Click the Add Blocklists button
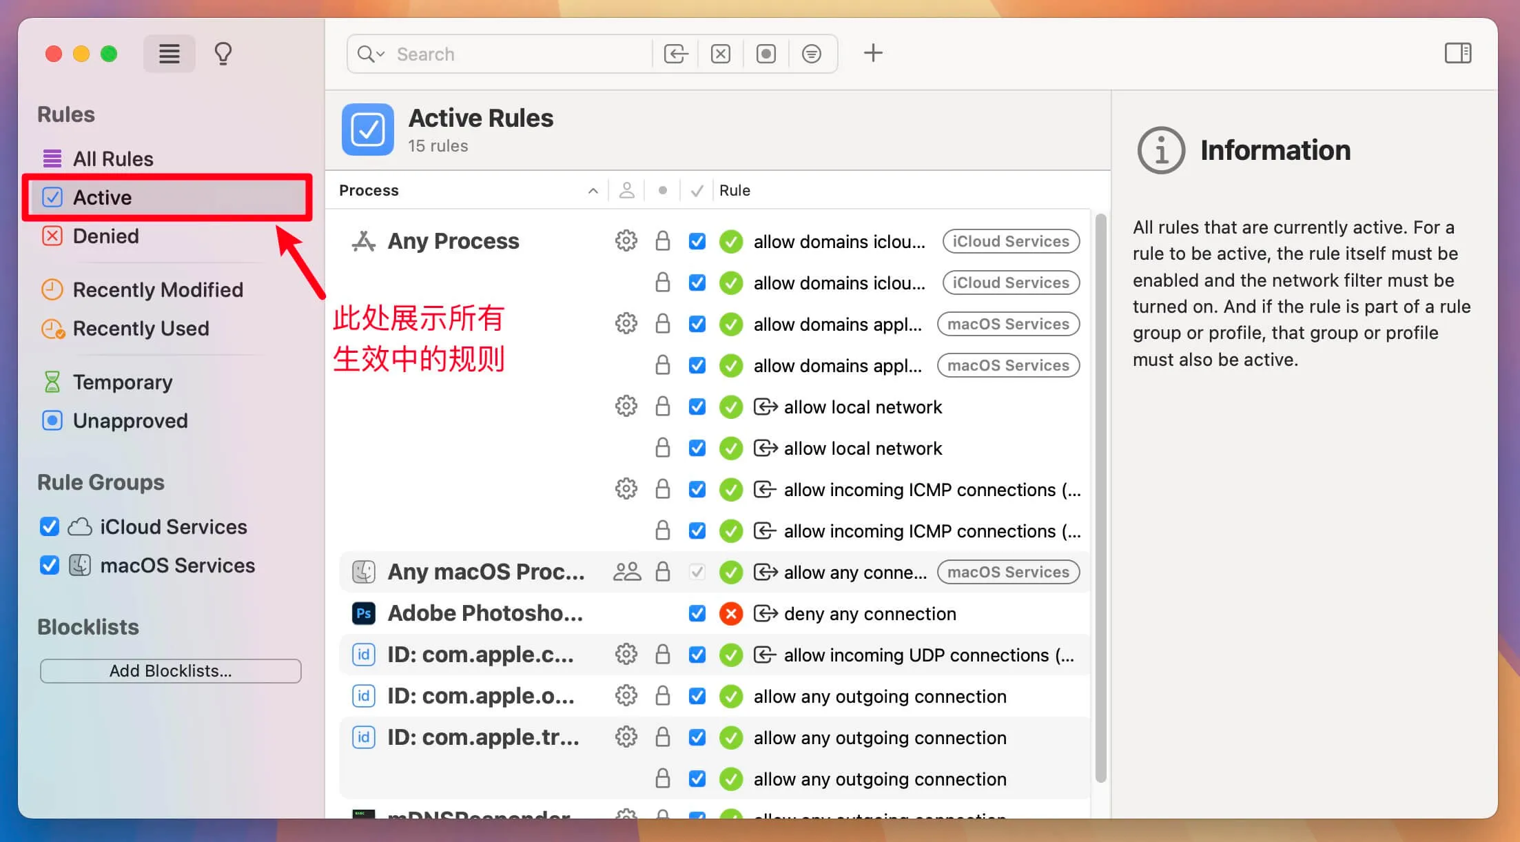Screen dimensions: 1520x842 click(x=170, y=671)
